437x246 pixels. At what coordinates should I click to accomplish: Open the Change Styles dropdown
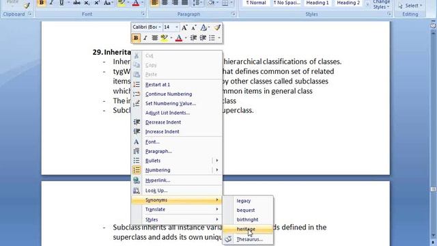[x=381, y=5]
